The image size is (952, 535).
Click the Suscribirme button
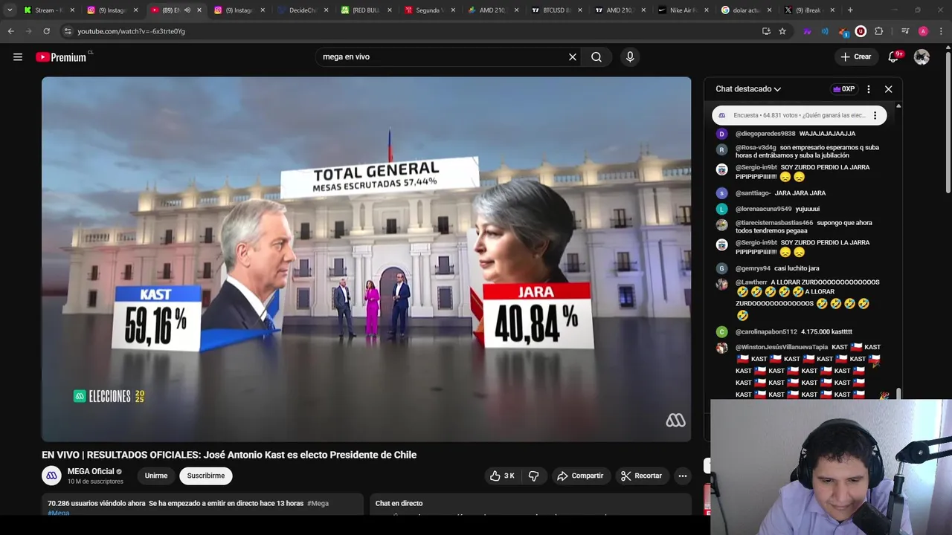206,476
